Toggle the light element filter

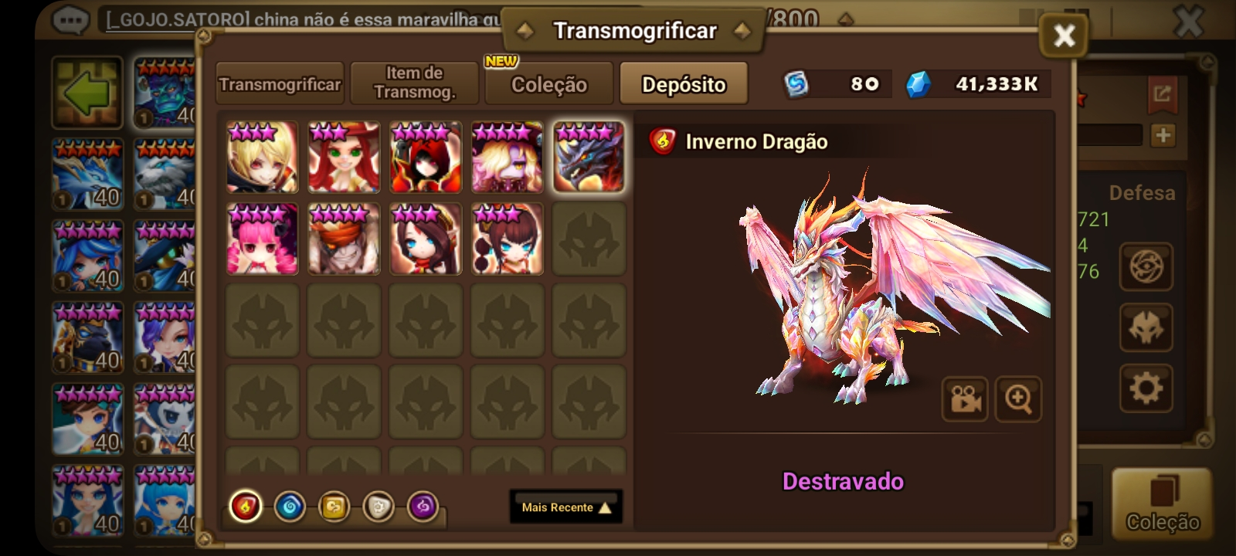379,507
